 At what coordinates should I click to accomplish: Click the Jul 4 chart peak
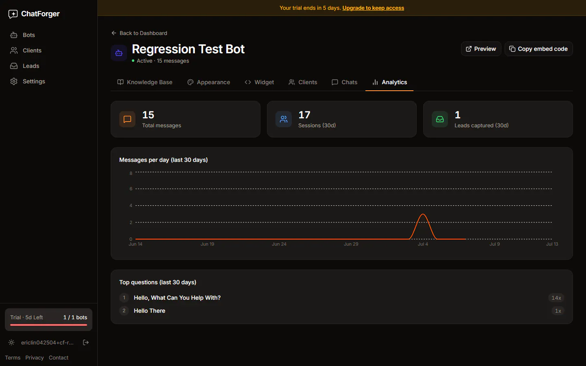(423, 214)
